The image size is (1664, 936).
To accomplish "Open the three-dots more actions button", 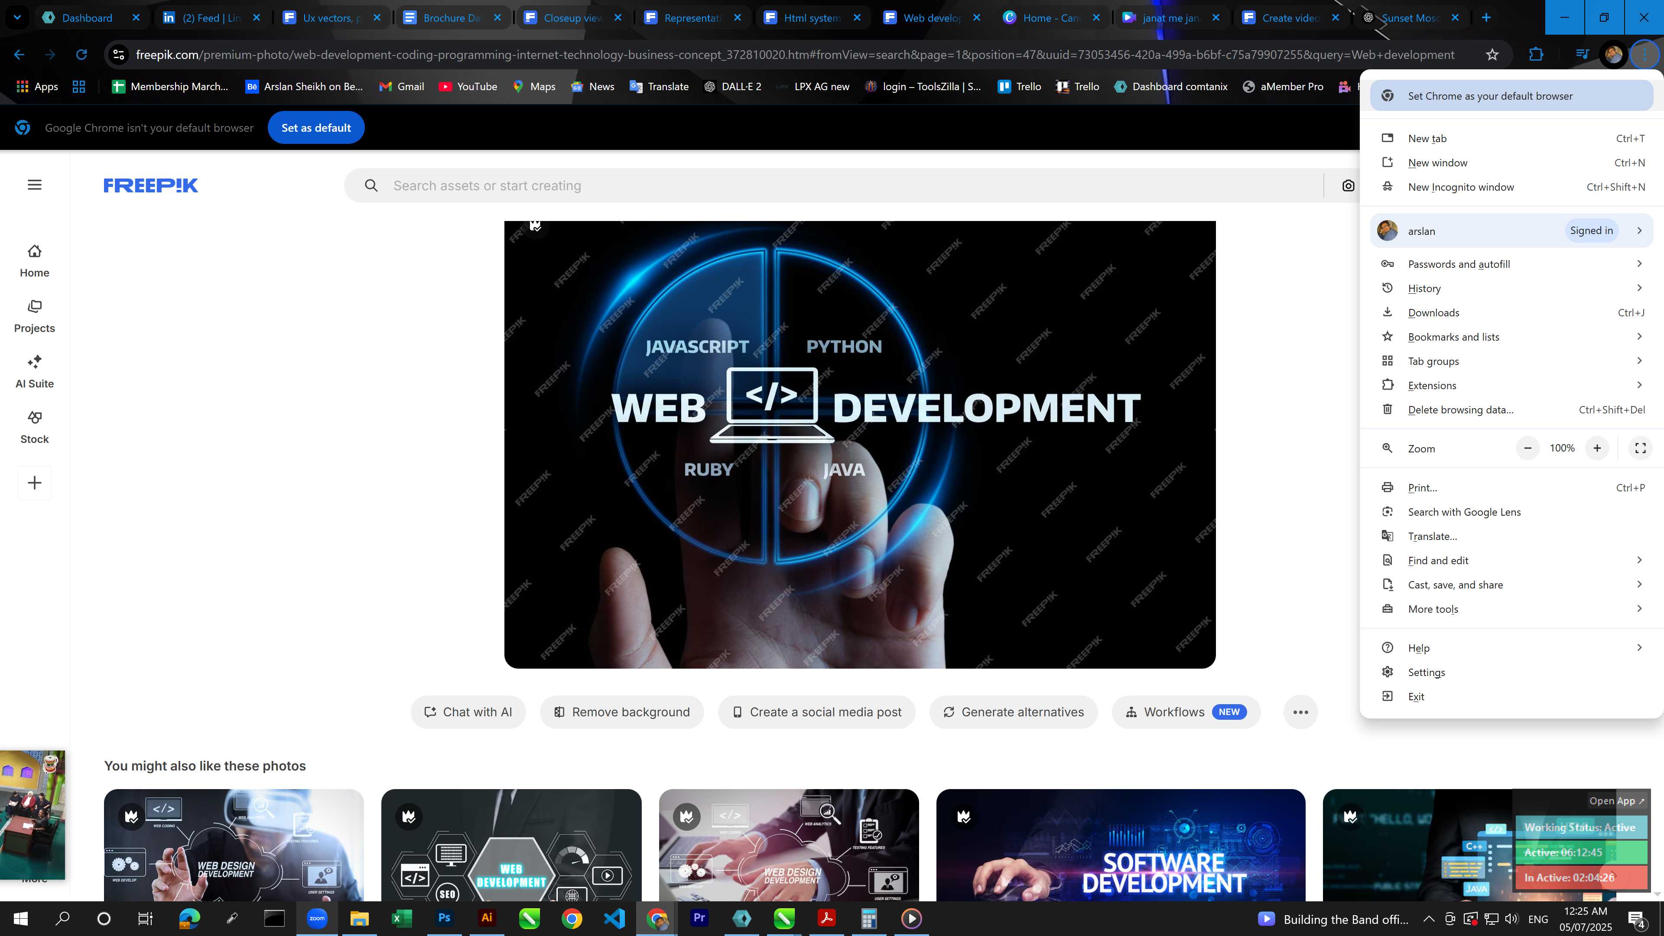I will pyautogui.click(x=1301, y=712).
